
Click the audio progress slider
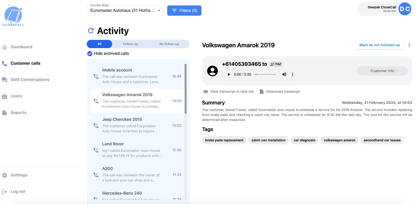tap(266, 75)
